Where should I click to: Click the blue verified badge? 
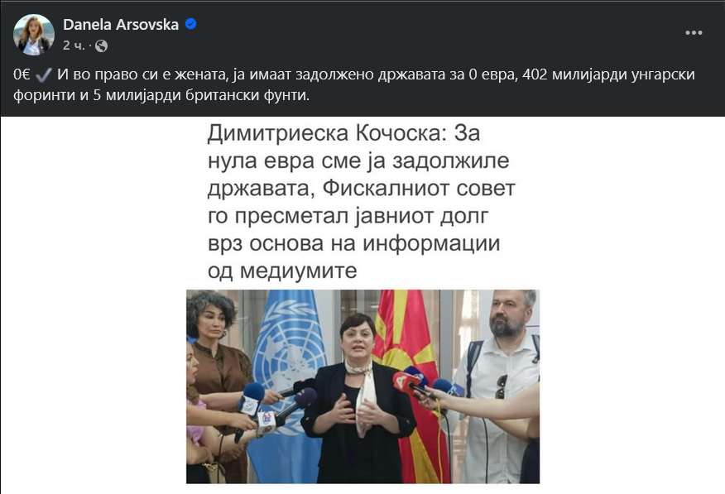(x=190, y=23)
